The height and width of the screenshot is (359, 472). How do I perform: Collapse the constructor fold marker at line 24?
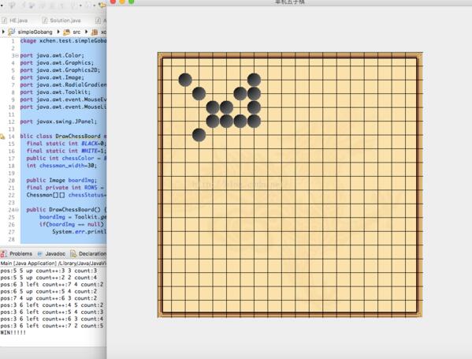17,210
